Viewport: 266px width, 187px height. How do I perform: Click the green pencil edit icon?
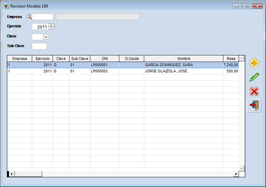pyautogui.click(x=254, y=77)
